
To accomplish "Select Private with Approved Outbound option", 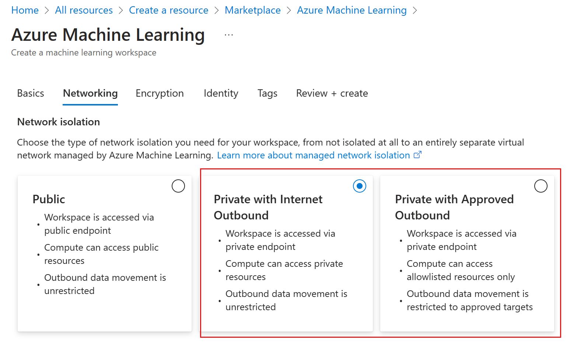I will pyautogui.click(x=541, y=186).
